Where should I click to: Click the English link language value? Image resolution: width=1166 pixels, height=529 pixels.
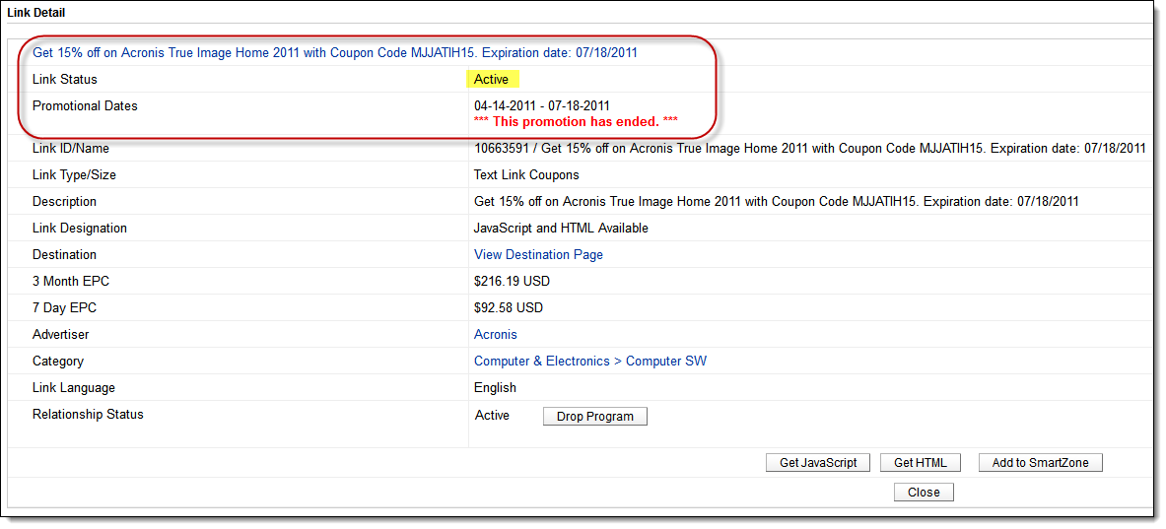pos(495,388)
